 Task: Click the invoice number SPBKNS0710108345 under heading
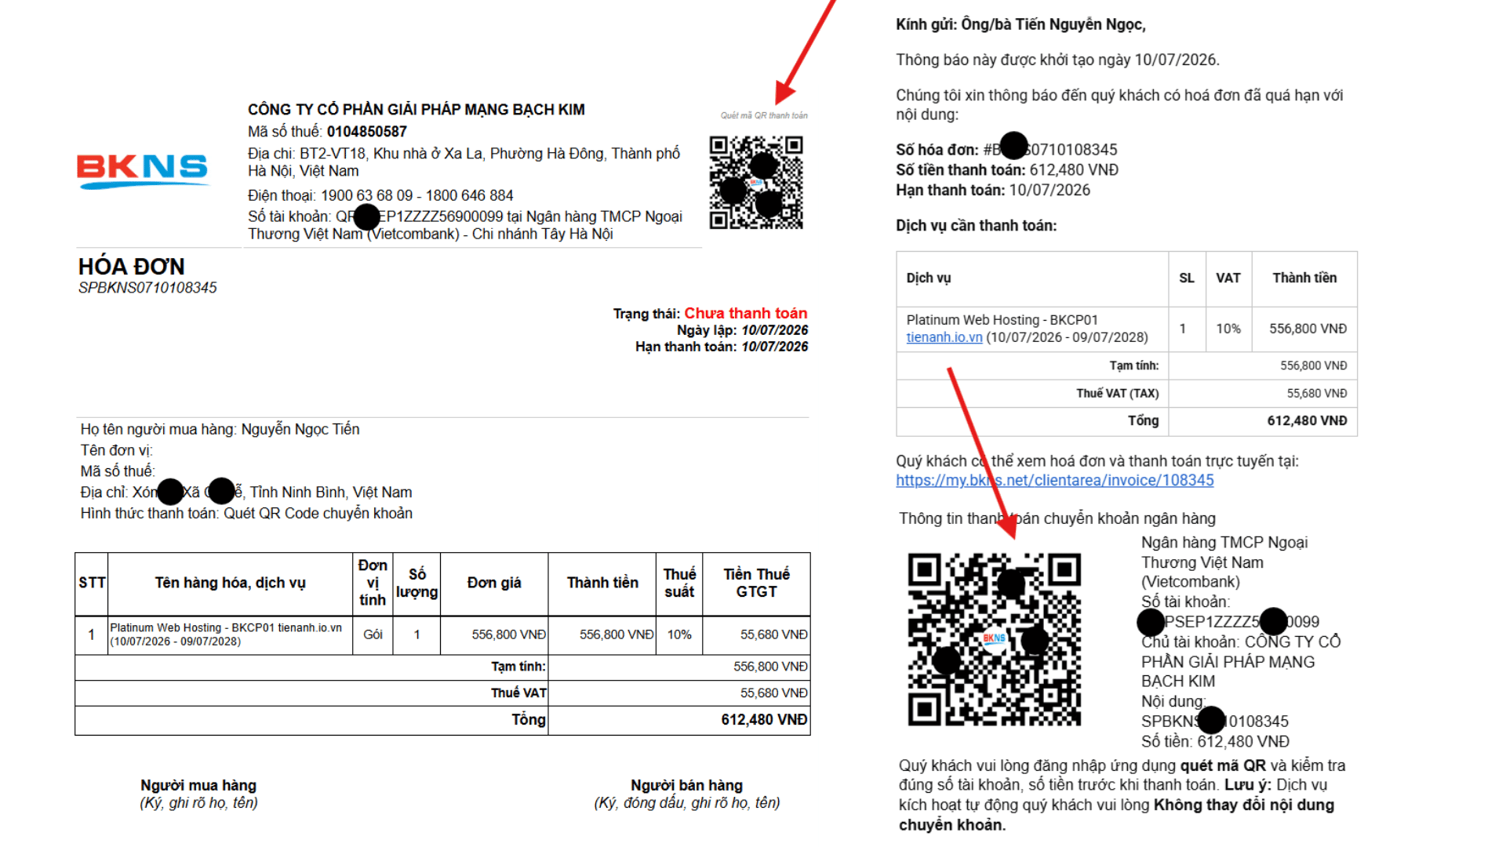pyautogui.click(x=147, y=288)
